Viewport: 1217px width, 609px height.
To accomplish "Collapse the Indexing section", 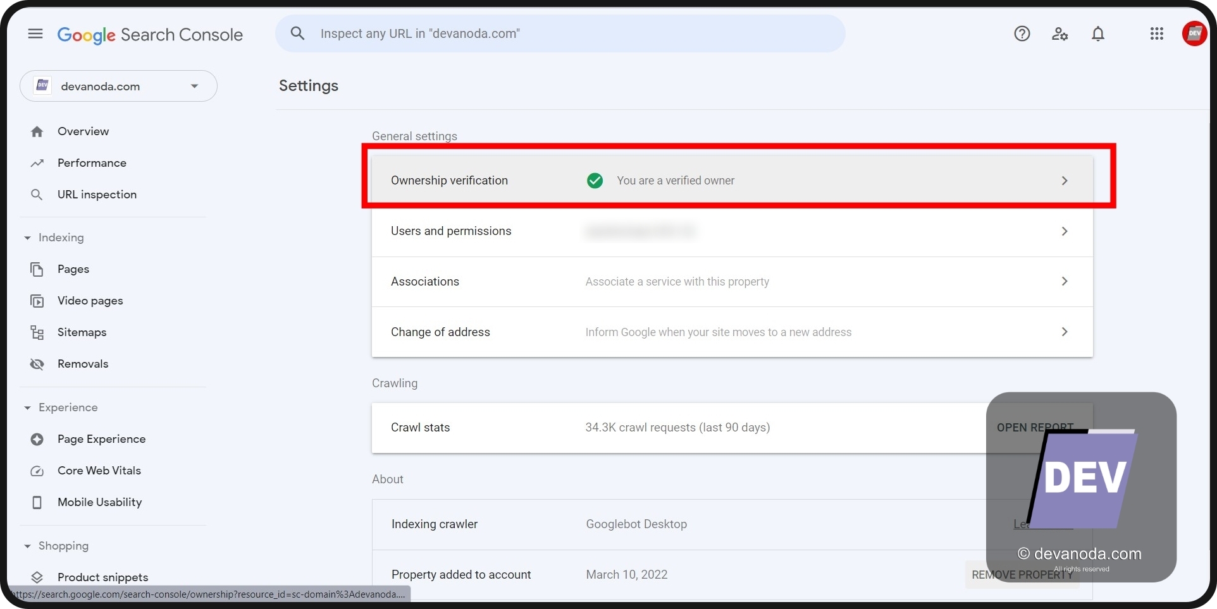I will [x=27, y=238].
